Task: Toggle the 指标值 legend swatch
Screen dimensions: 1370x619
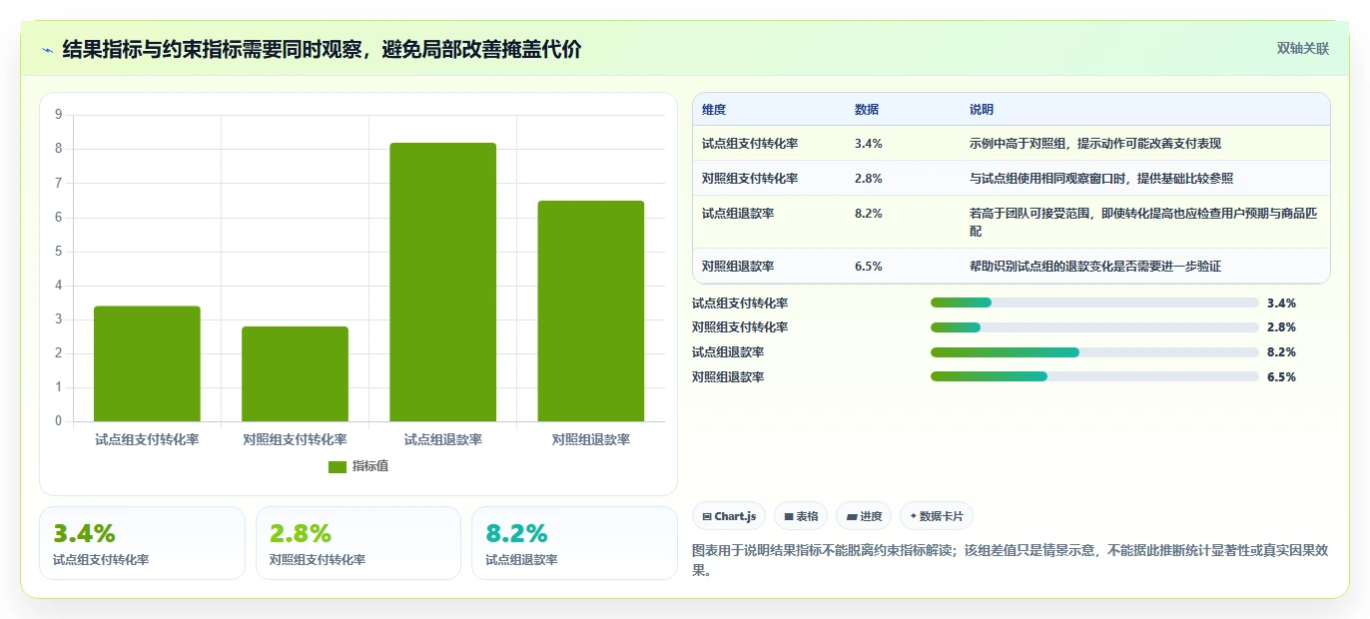Action: [338, 466]
